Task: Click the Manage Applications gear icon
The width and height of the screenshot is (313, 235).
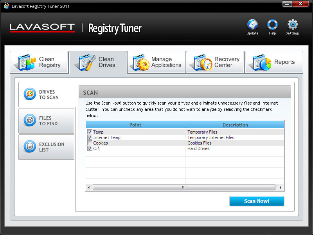Action: coord(140,62)
